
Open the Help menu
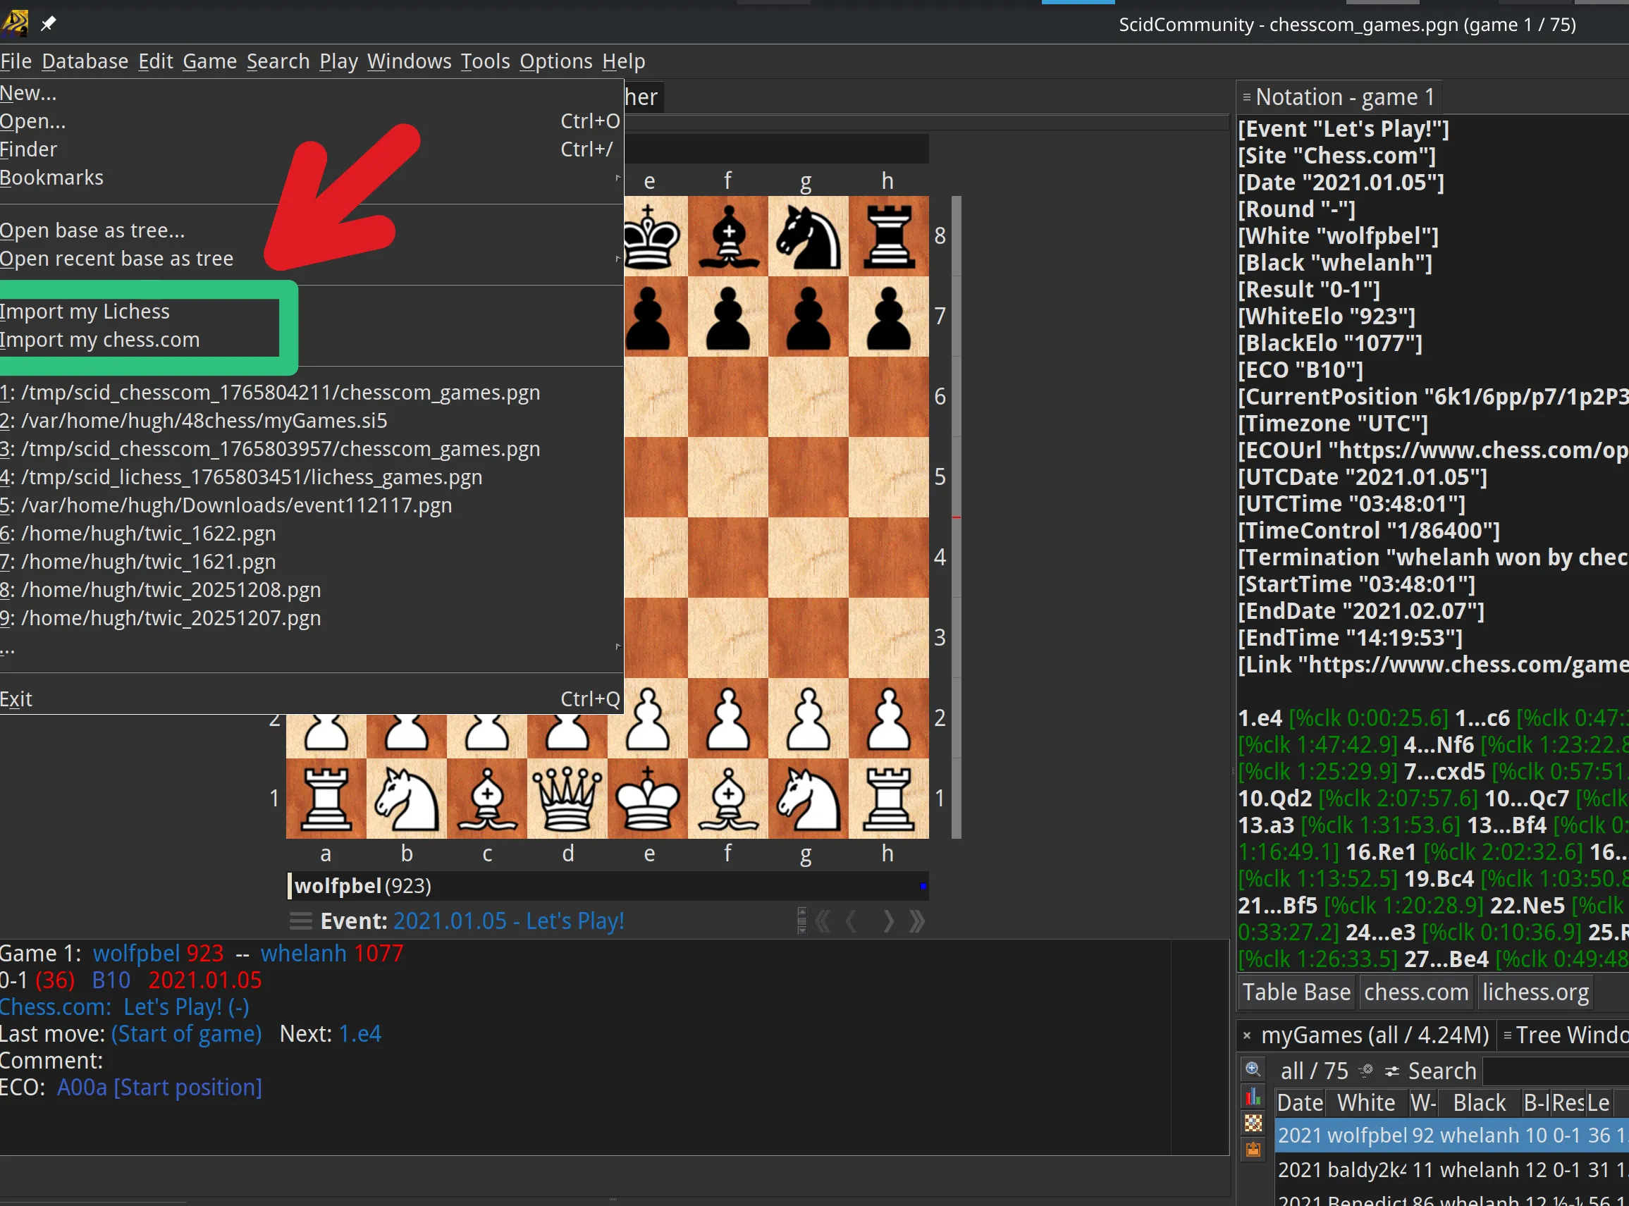point(624,61)
